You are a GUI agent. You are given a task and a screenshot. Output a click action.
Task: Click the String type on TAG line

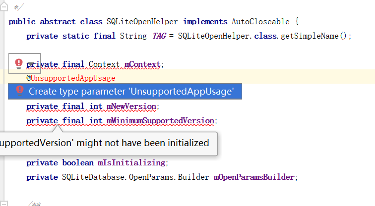[133, 36]
